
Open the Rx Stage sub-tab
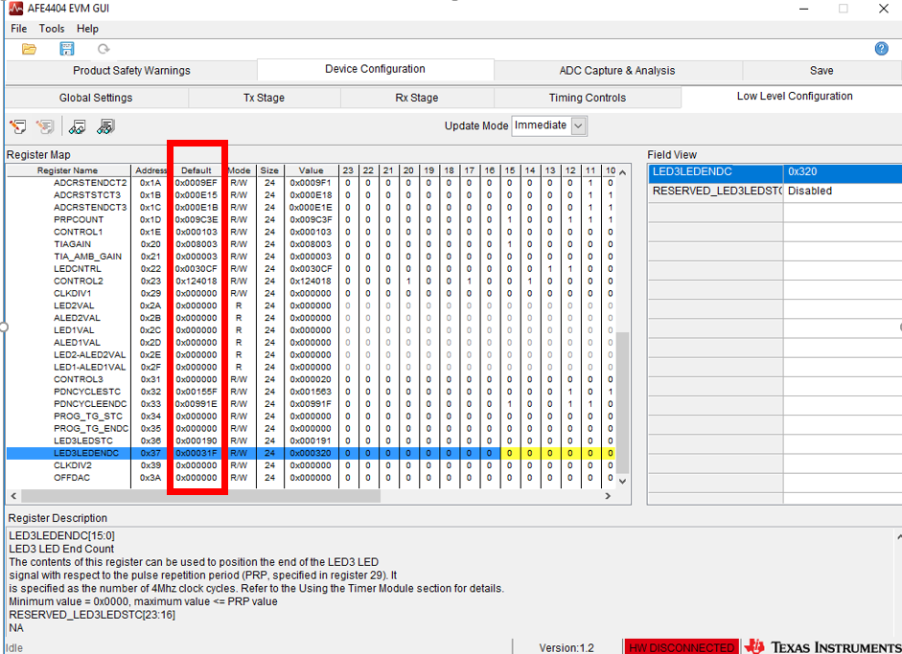click(x=416, y=98)
